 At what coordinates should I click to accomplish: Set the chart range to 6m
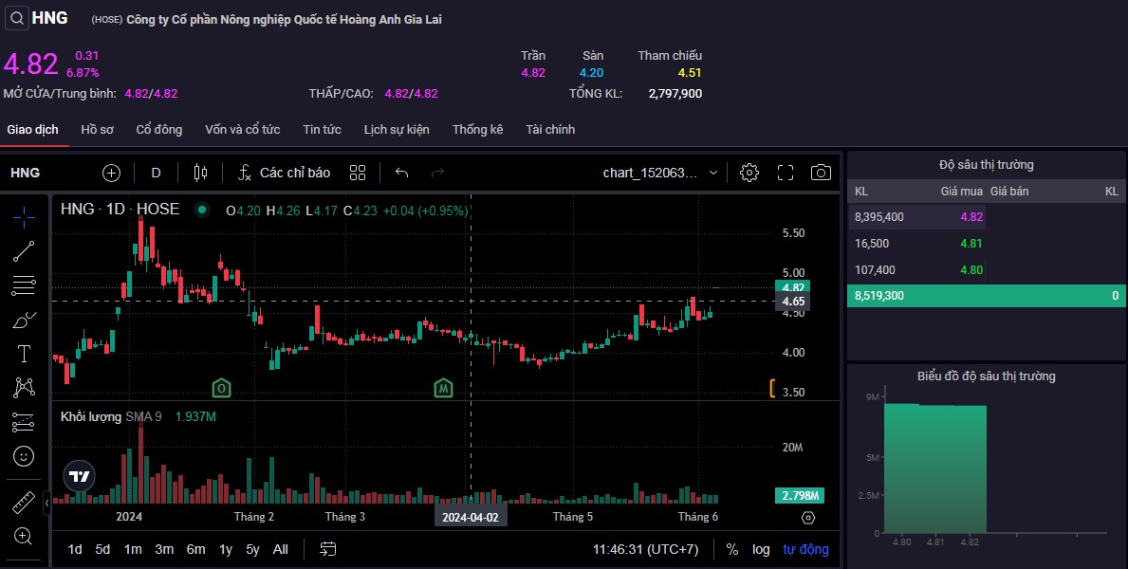tap(195, 549)
